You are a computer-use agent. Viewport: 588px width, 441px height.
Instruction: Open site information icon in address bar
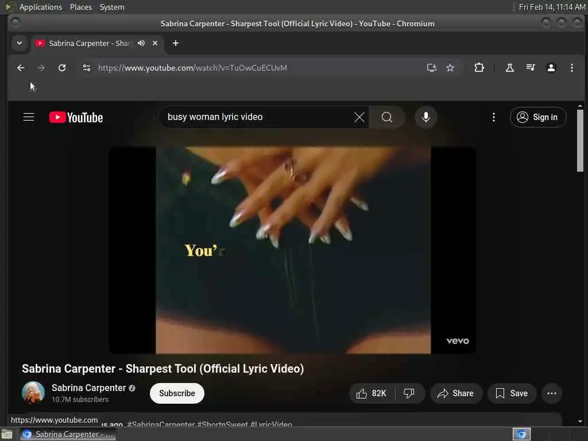pyautogui.click(x=87, y=68)
